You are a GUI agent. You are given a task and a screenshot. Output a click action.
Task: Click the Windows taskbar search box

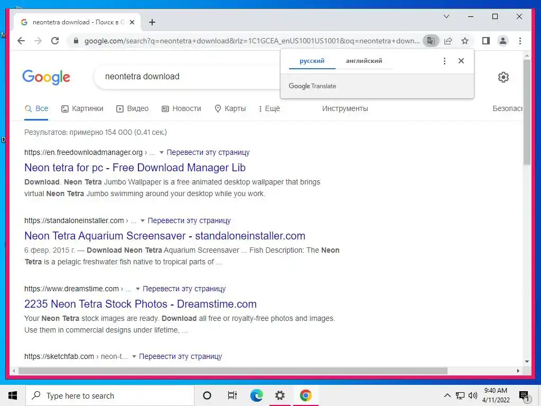point(110,395)
